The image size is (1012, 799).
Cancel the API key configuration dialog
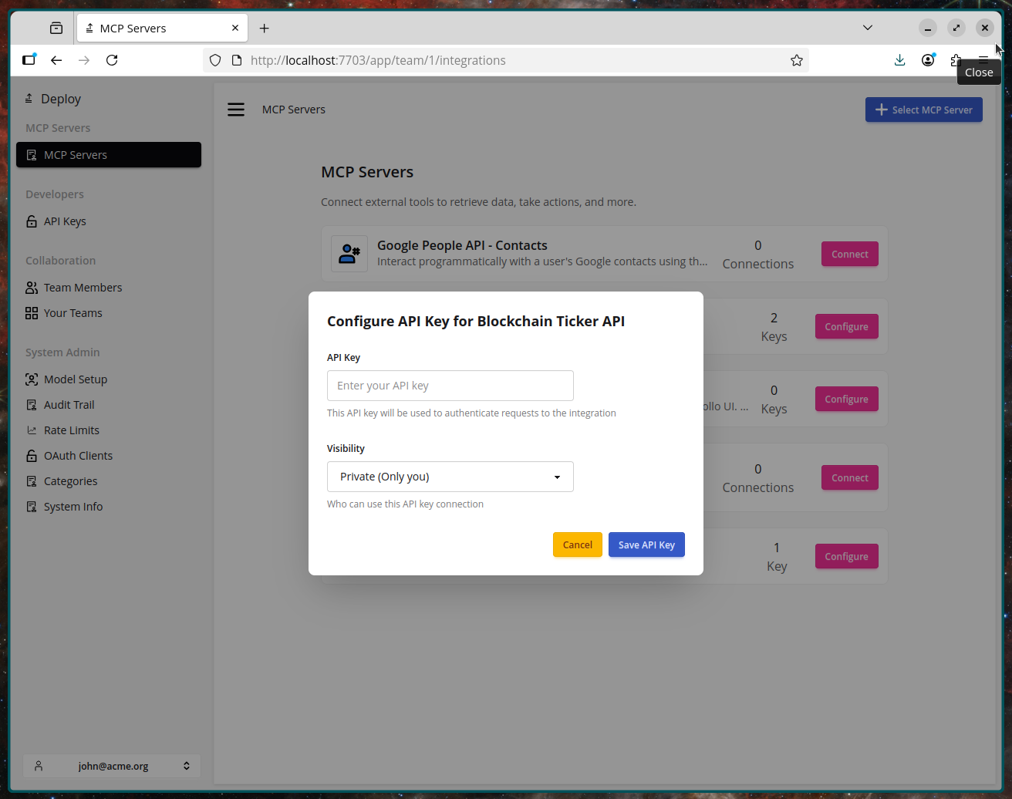click(x=577, y=544)
